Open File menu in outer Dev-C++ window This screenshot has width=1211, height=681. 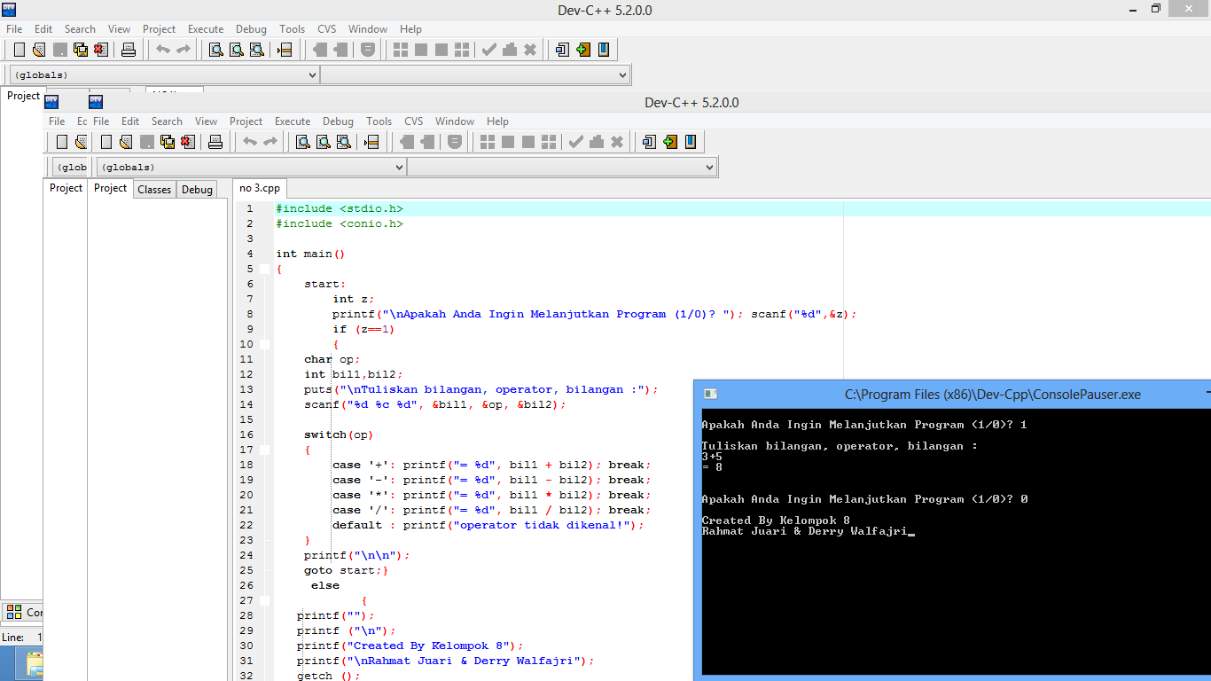14,29
